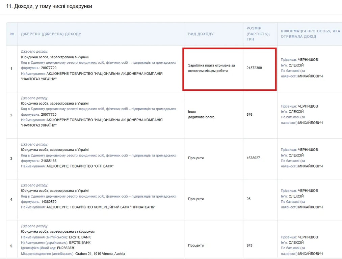Click the "Заробітна плата отримана" income type cell

tap(211, 68)
